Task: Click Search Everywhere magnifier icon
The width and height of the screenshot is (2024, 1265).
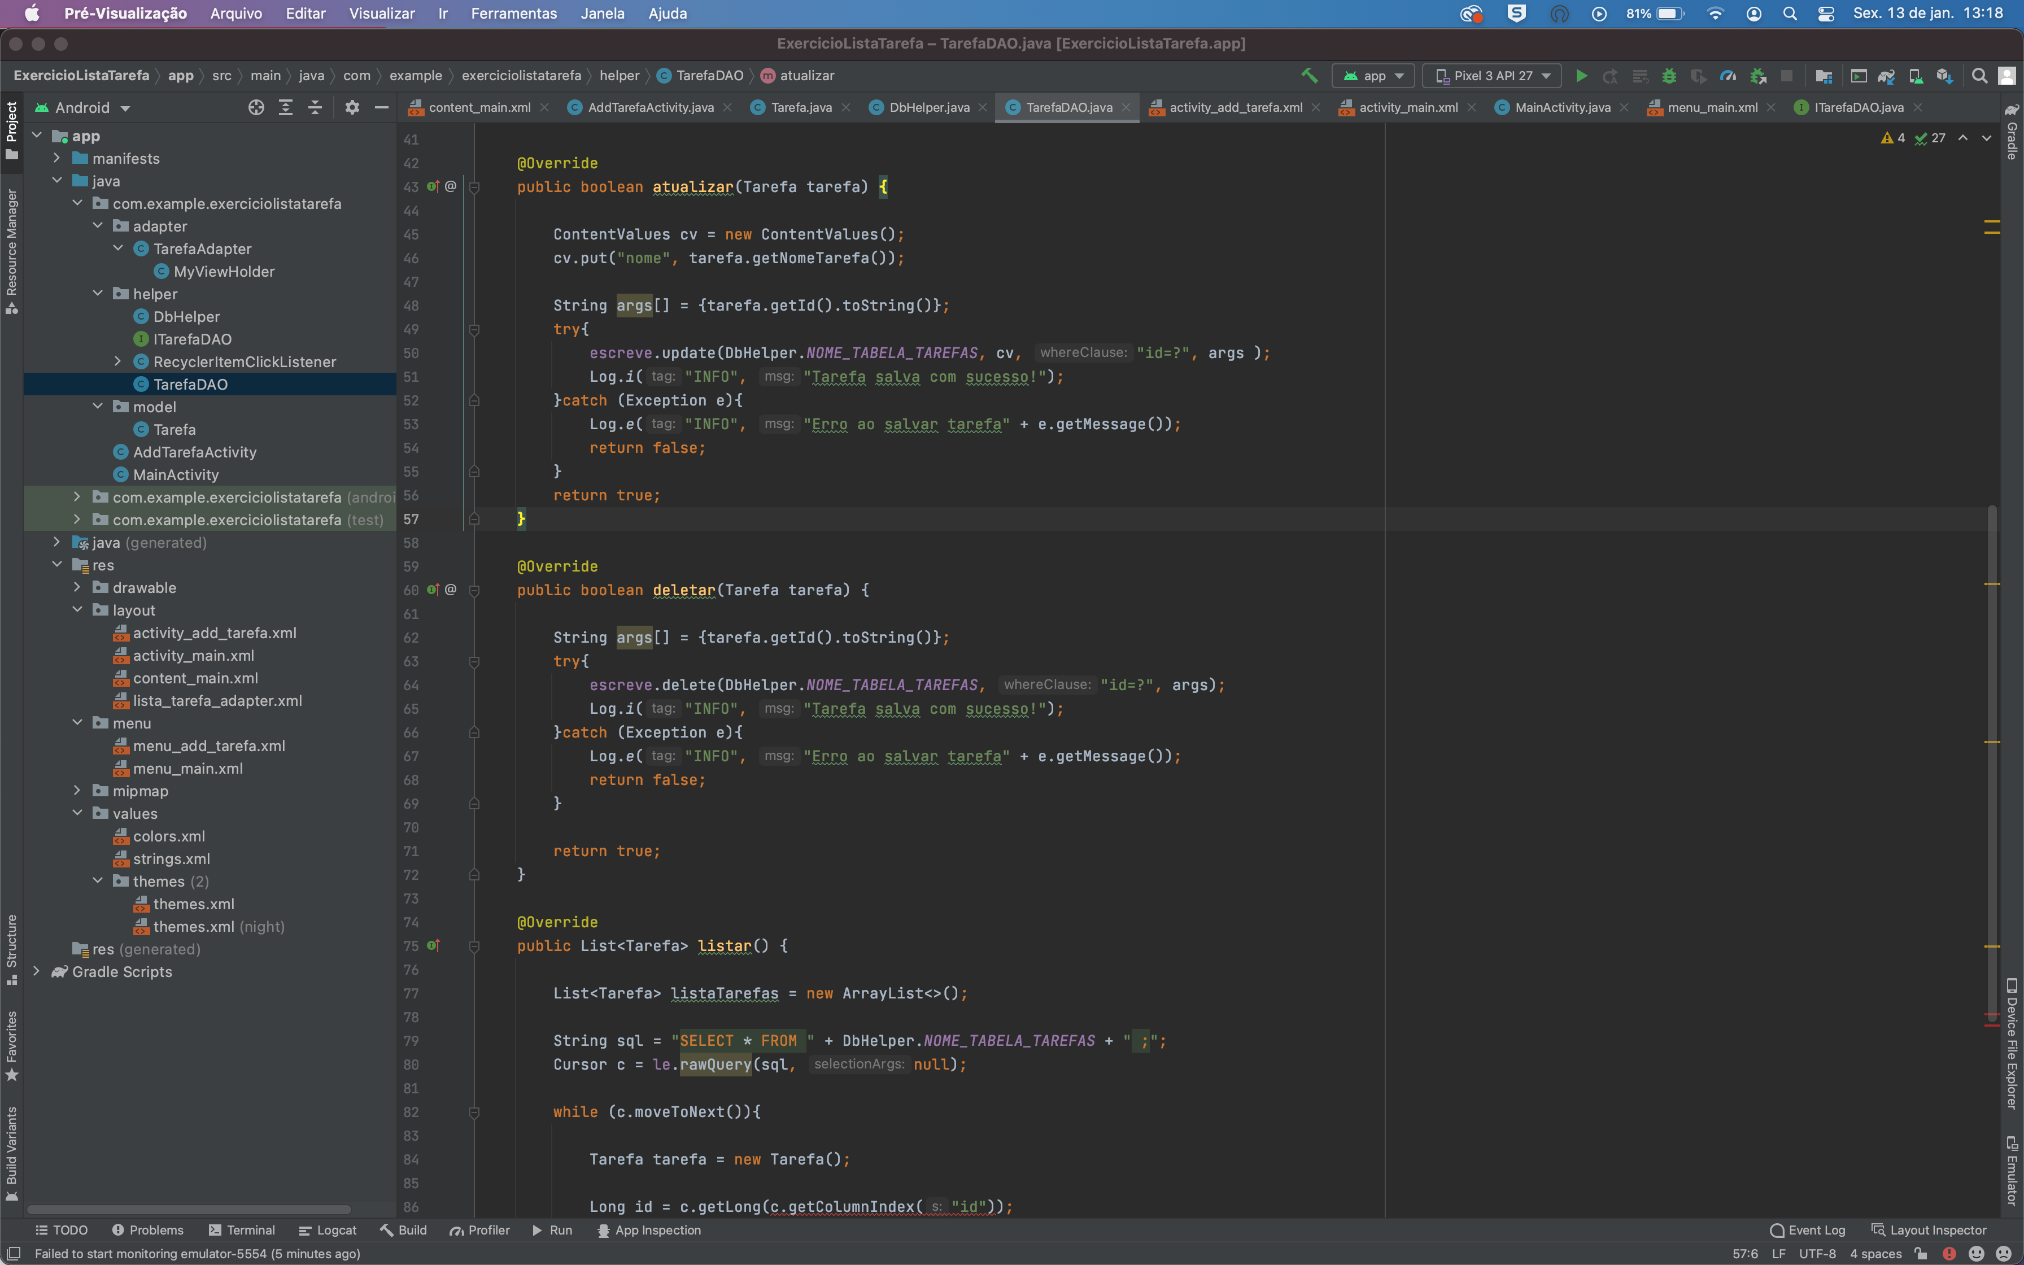Action: pyautogui.click(x=1980, y=75)
